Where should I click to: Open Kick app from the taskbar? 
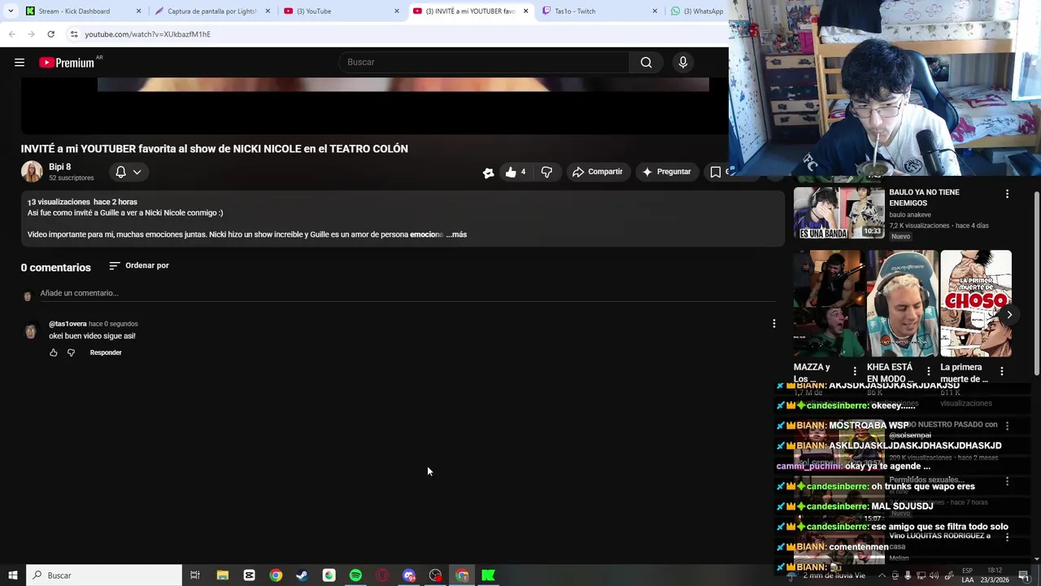pyautogui.click(x=488, y=575)
